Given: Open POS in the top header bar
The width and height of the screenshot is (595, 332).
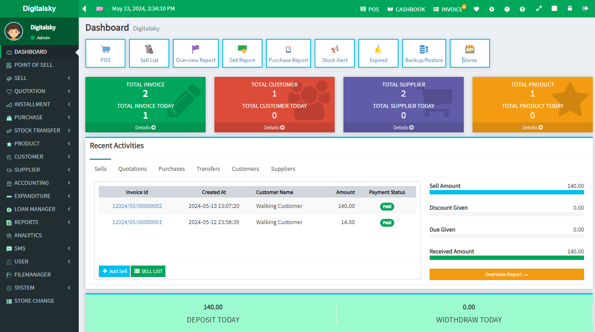Looking at the screenshot, I should point(370,9).
